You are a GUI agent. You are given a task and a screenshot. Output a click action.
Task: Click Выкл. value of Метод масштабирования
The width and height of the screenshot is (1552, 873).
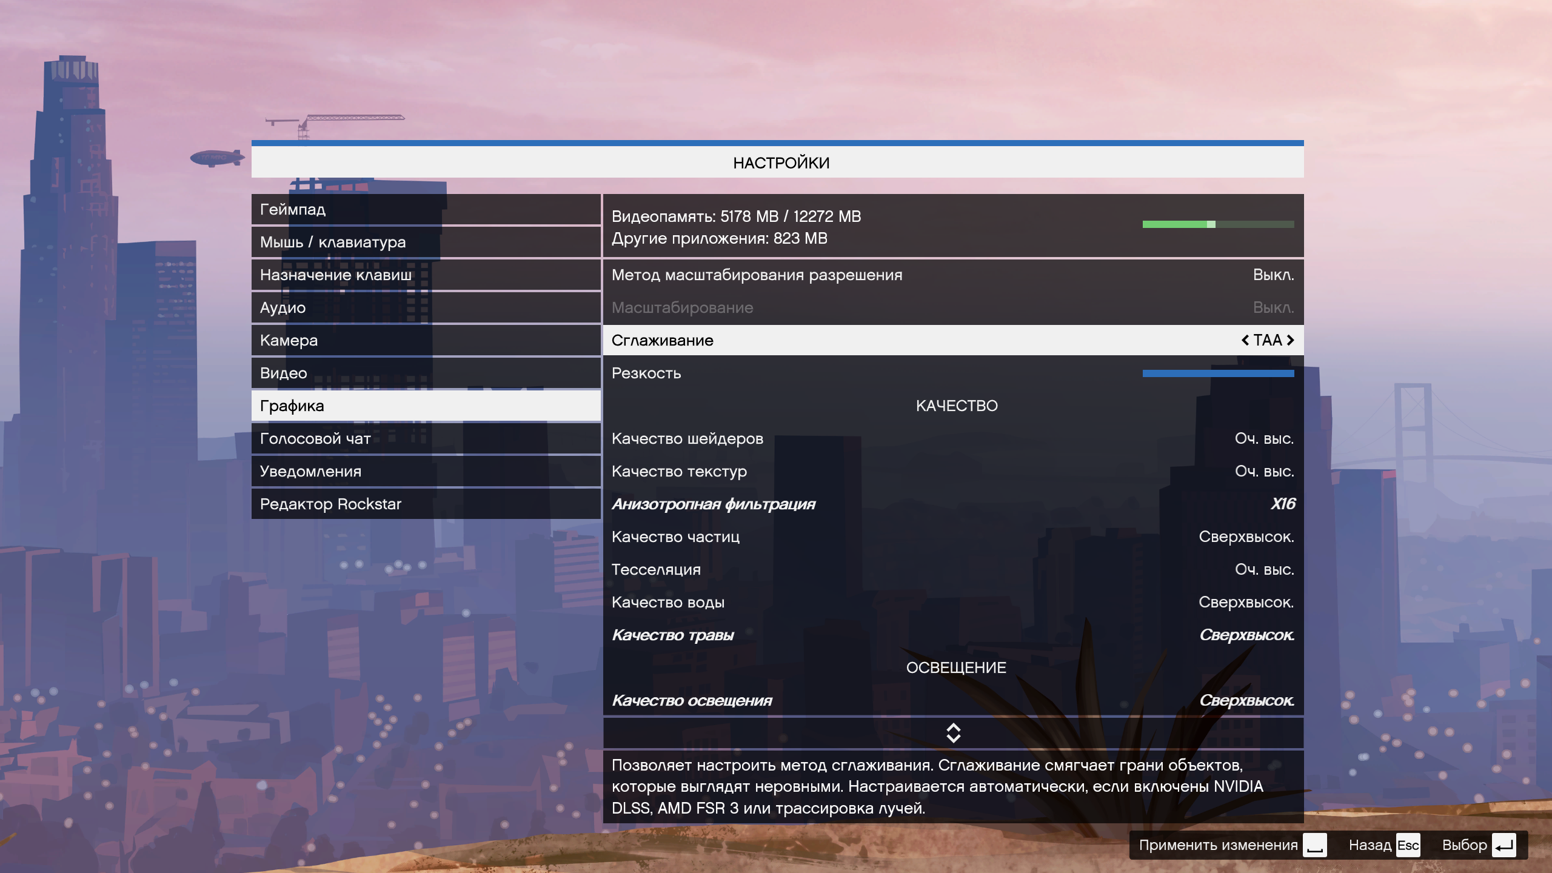click(1274, 275)
